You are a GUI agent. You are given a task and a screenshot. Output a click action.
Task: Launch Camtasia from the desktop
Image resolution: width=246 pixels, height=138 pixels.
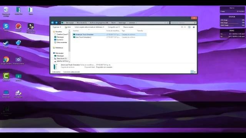pos(6,77)
